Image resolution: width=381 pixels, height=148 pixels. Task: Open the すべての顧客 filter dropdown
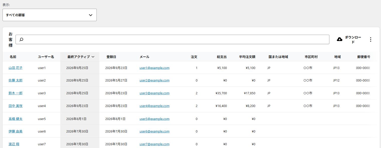[50, 15]
